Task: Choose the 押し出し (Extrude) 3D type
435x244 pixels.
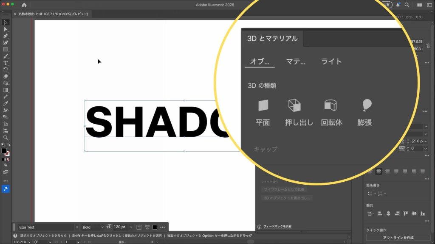Action: coord(299,113)
